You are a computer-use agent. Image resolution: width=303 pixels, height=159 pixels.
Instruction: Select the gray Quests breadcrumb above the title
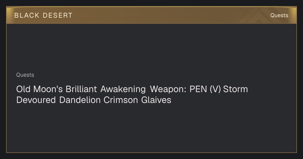(25, 75)
